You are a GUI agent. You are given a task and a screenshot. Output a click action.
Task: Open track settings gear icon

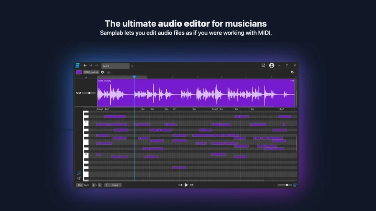coord(102,72)
